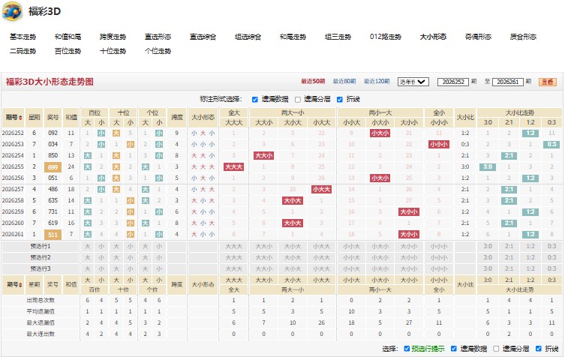Click red 大大小 badge in row 2026254
565x357 pixels.
(264, 155)
